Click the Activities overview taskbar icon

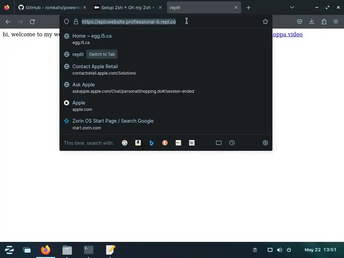pos(27,250)
